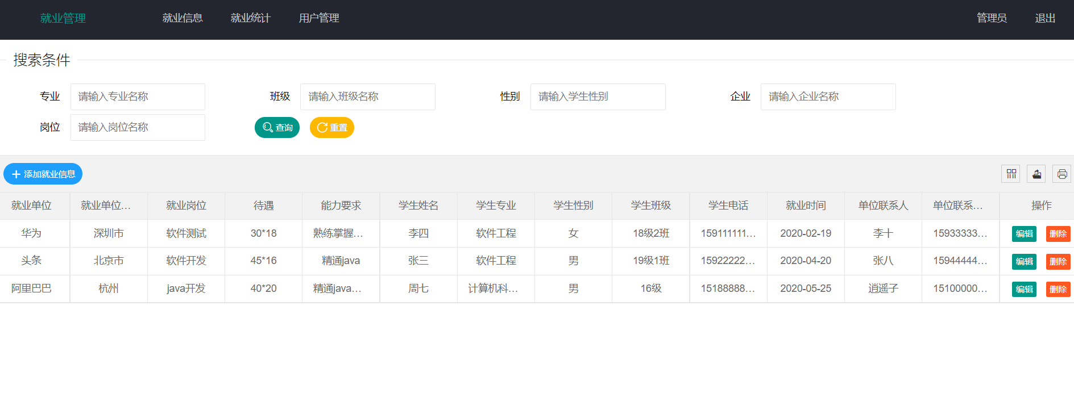Edit the 头条 row
This screenshot has width=1074, height=406.
[x=1024, y=261]
